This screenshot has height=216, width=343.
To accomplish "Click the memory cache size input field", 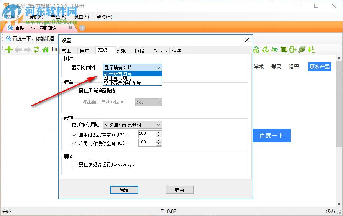I will coord(147,142).
